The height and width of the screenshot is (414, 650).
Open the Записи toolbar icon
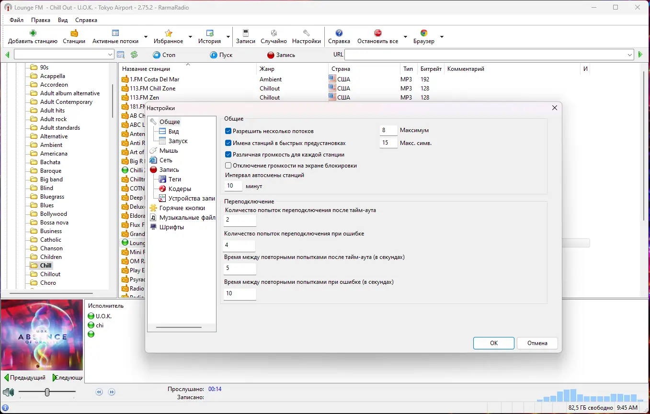click(246, 33)
